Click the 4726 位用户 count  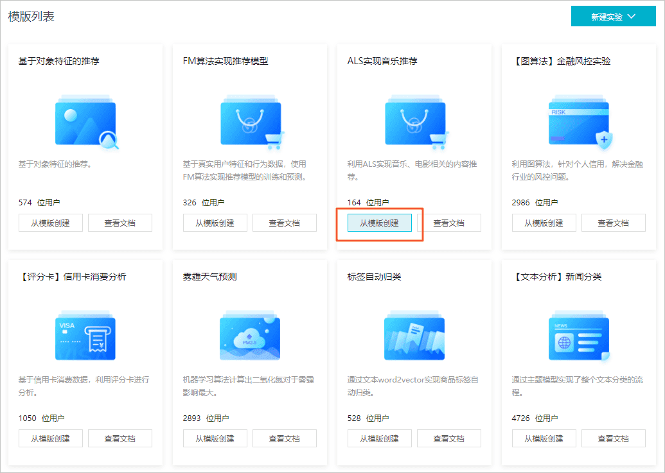coord(535,418)
